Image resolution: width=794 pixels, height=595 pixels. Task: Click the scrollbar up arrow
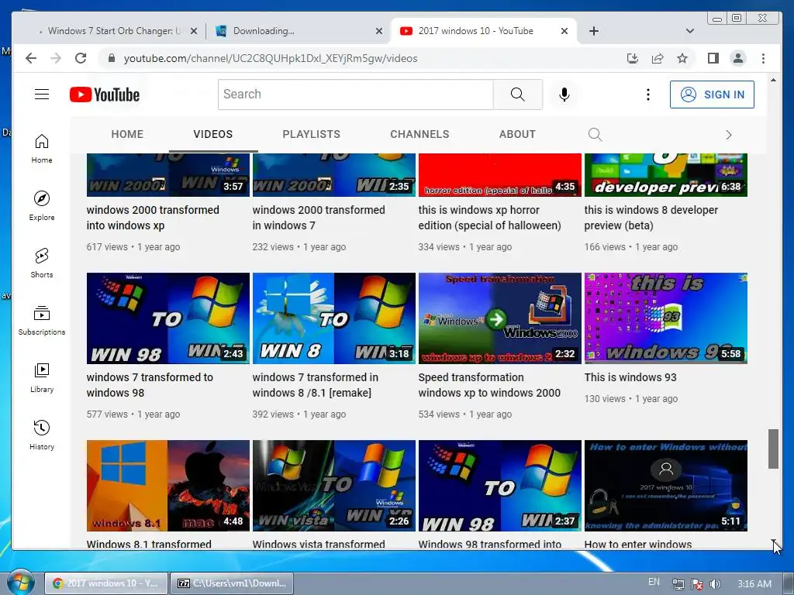point(773,80)
